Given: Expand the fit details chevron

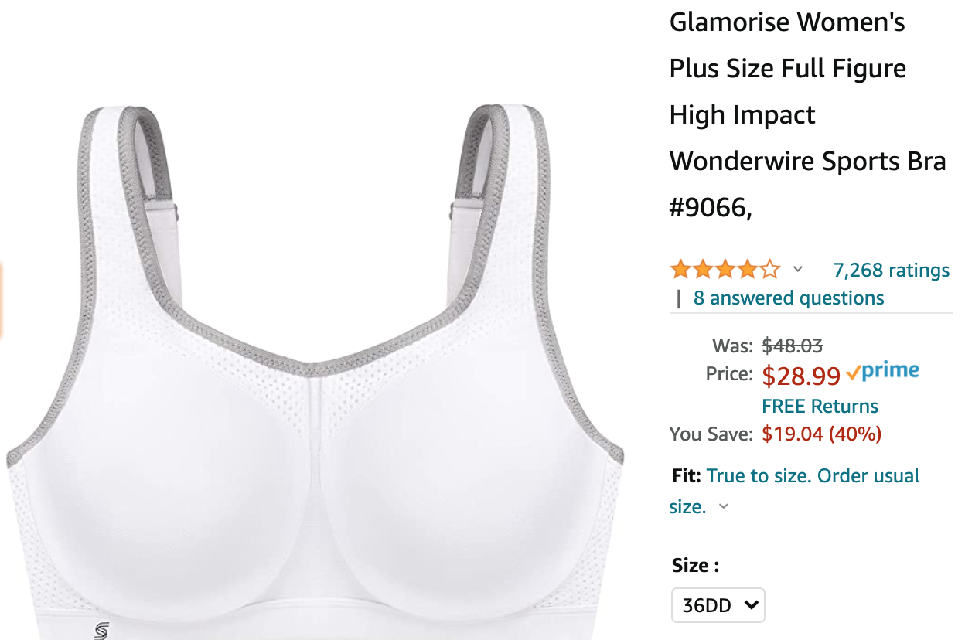Looking at the screenshot, I should [724, 507].
